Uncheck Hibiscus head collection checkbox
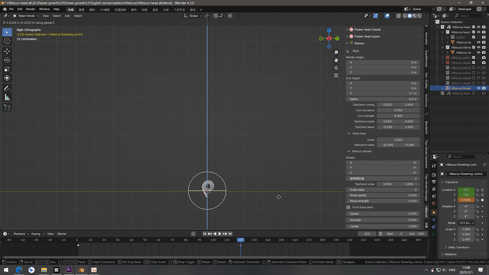This screenshot has width=489, height=275. [x=474, y=27]
